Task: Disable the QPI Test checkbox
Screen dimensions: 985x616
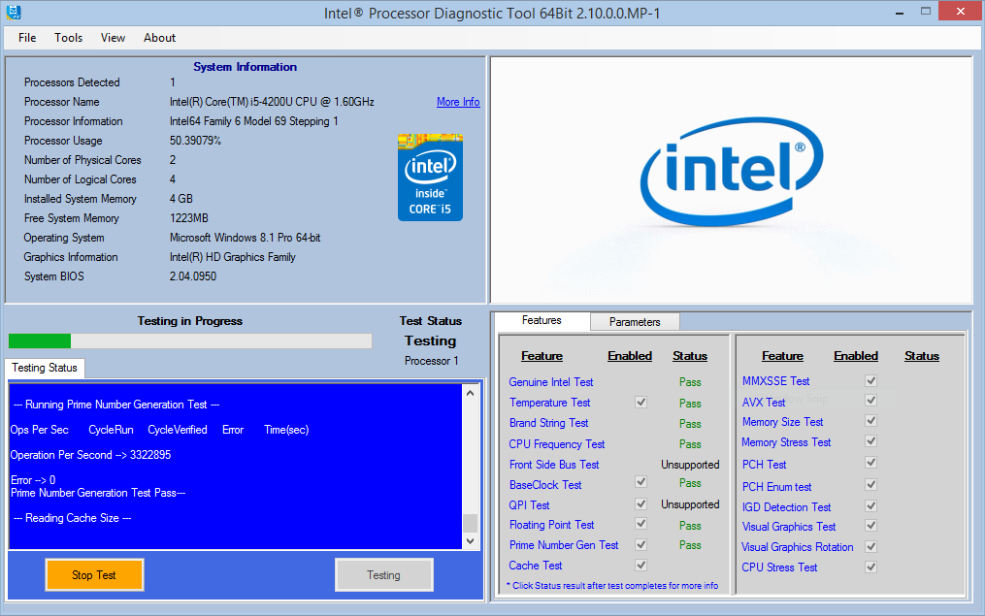Action: (x=640, y=503)
